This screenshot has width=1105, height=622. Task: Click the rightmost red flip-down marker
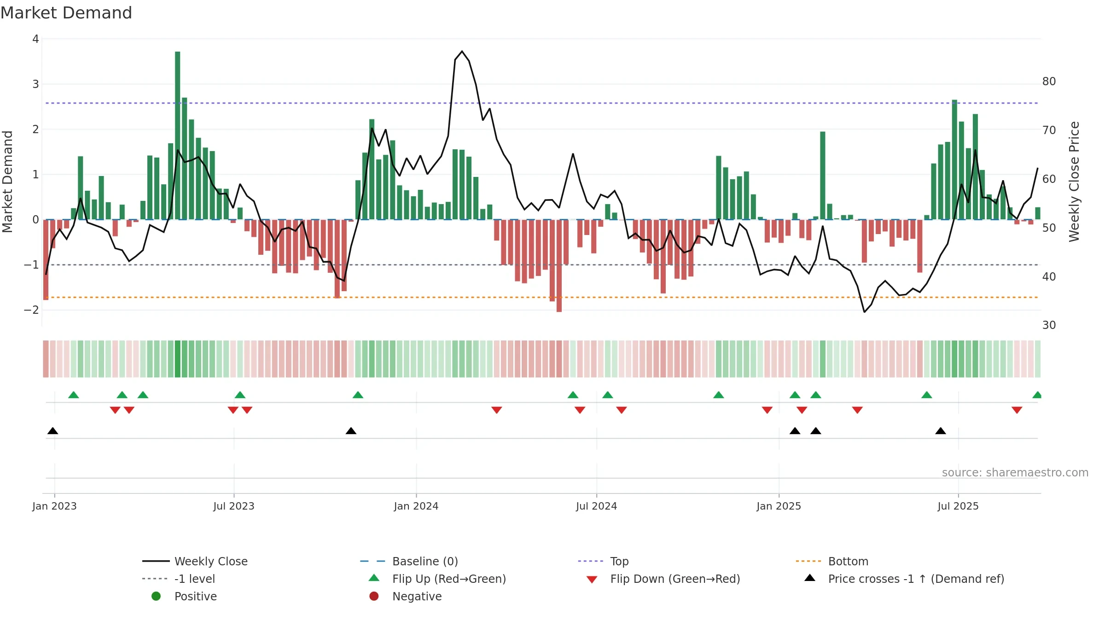point(1017,410)
